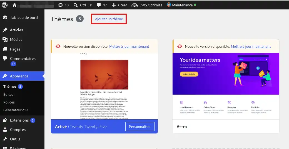Screen dimensions: 289x149
Task: Click the Extensions badge showing 5
Action: (33, 120)
